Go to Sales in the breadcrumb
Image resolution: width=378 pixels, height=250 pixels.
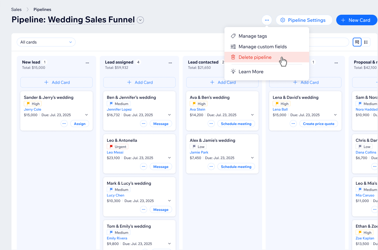coord(16,9)
